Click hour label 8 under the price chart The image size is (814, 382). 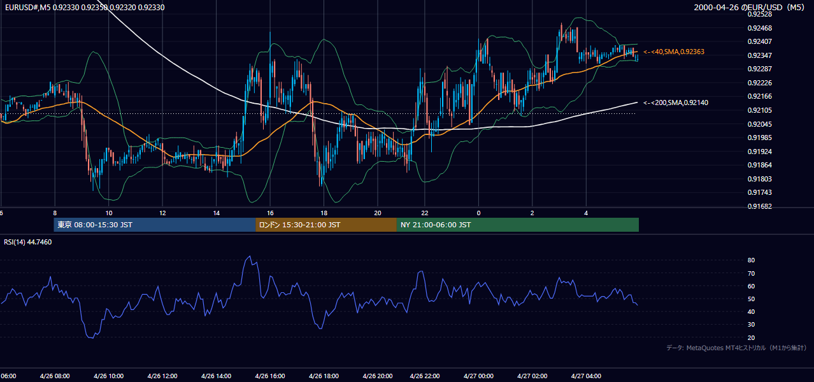[55, 213]
